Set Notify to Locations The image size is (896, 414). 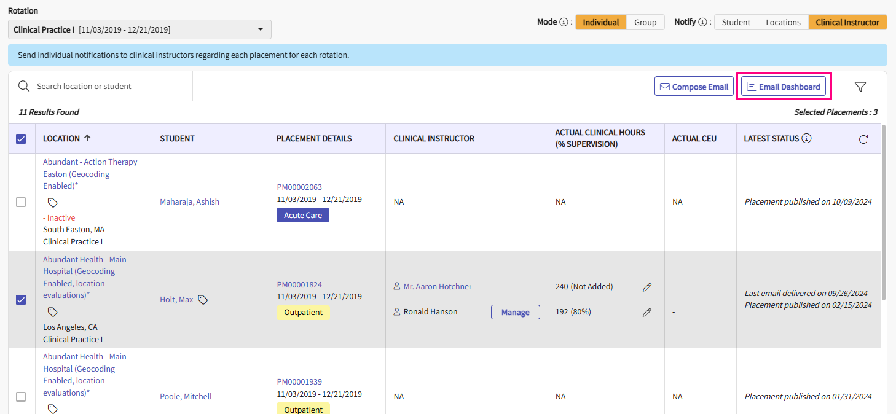[783, 22]
